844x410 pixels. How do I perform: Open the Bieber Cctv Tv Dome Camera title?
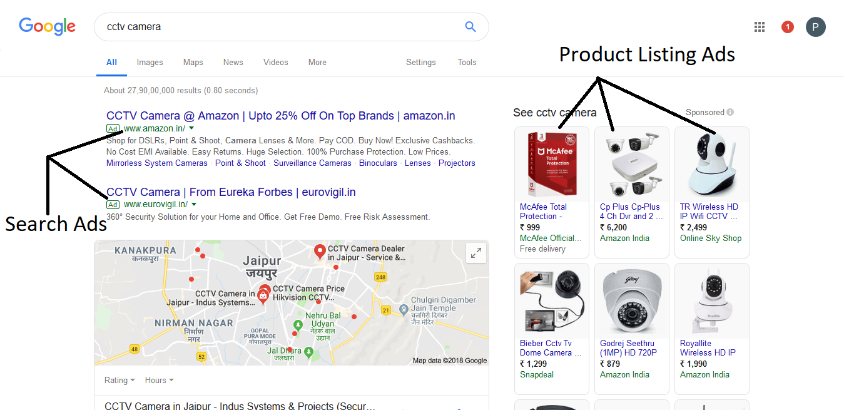coord(551,348)
